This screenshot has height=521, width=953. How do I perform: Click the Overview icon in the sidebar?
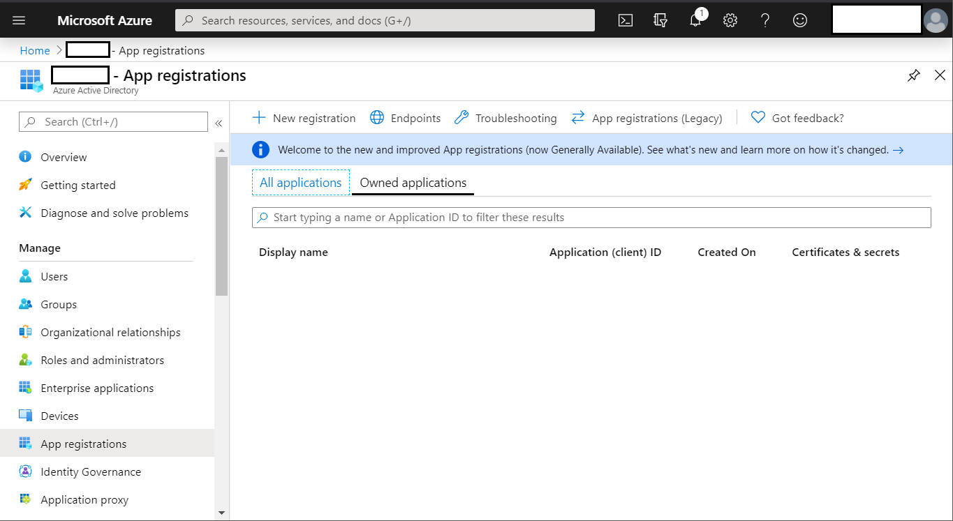coord(25,157)
